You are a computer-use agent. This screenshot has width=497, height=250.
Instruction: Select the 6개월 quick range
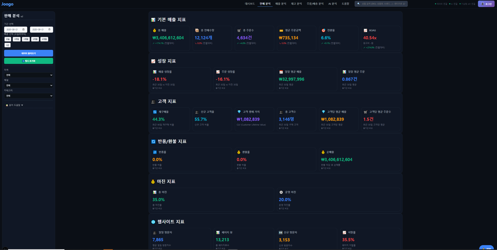coord(44,39)
